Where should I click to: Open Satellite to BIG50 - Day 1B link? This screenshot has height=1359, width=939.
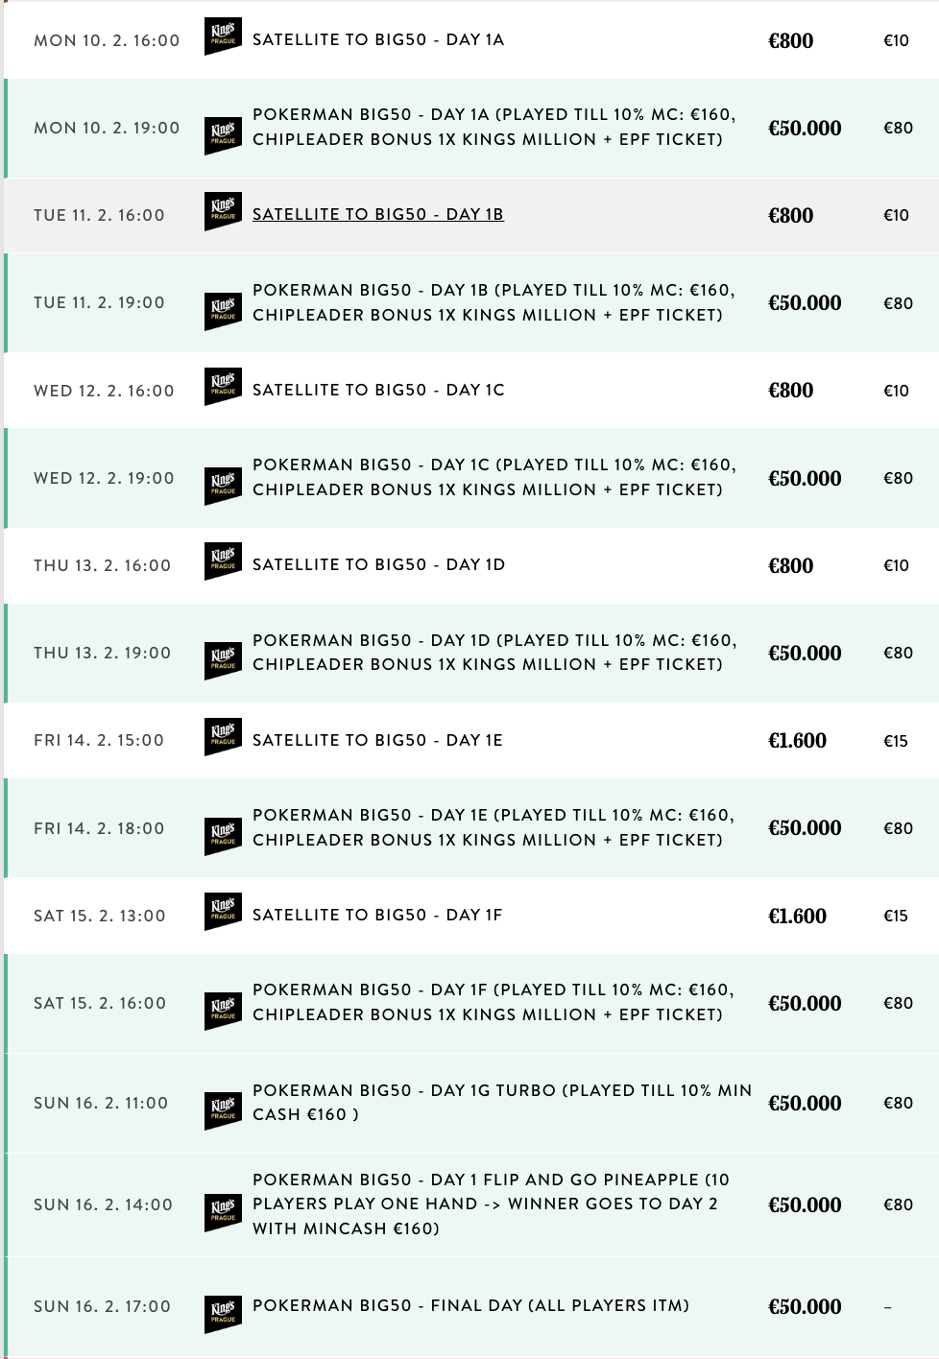coord(378,214)
